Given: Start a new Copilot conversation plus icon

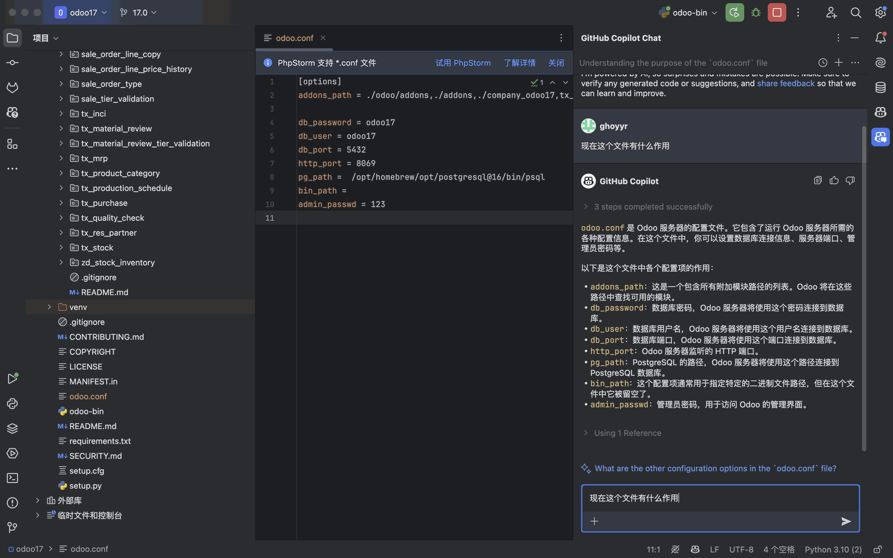Looking at the screenshot, I should [839, 62].
